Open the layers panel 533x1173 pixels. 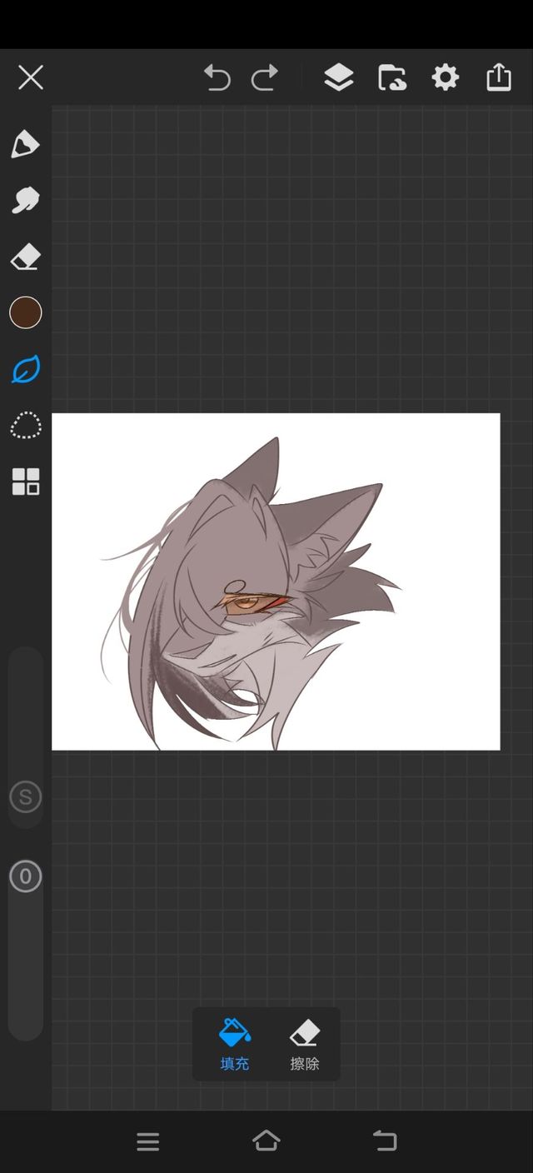point(338,77)
